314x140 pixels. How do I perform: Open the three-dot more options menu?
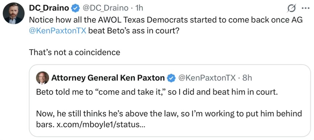306,9
